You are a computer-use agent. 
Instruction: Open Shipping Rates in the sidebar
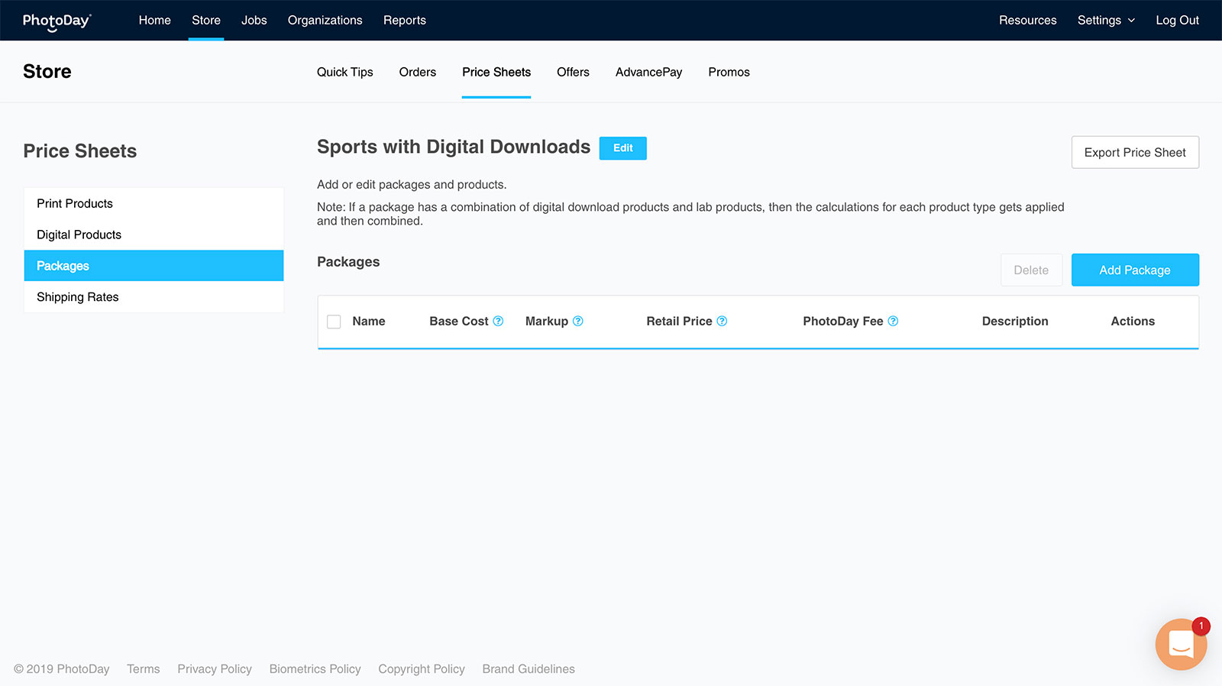154,297
